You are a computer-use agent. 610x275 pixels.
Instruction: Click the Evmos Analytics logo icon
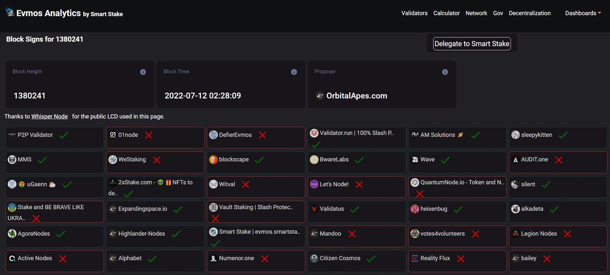tap(10, 13)
